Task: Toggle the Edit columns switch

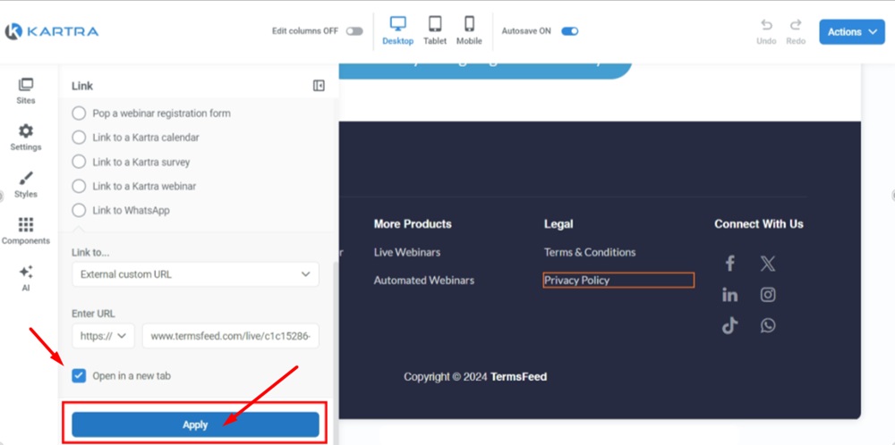Action: 354,31
